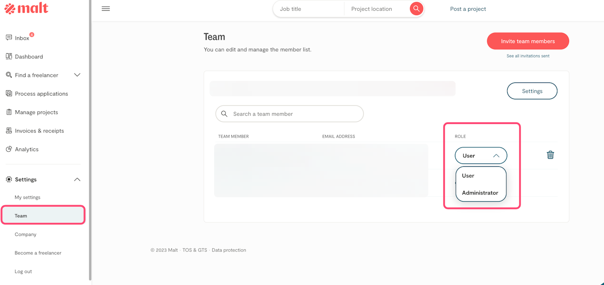Open See all invitations sent link
The width and height of the screenshot is (604, 285).
tap(528, 56)
